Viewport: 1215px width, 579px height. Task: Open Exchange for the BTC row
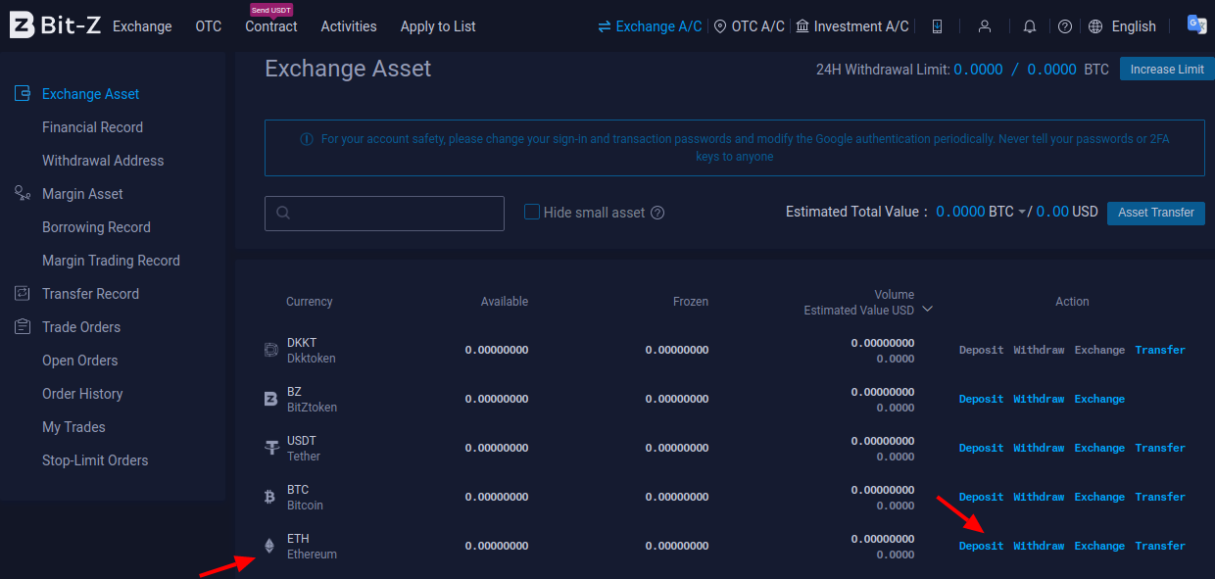click(x=1099, y=497)
